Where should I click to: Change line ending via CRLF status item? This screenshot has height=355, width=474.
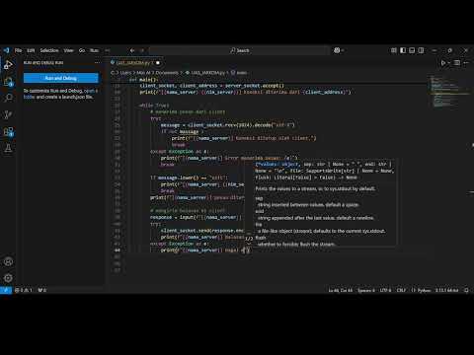click(x=401, y=290)
